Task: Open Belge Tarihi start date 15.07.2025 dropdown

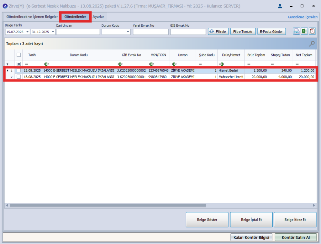Action: coord(28,32)
